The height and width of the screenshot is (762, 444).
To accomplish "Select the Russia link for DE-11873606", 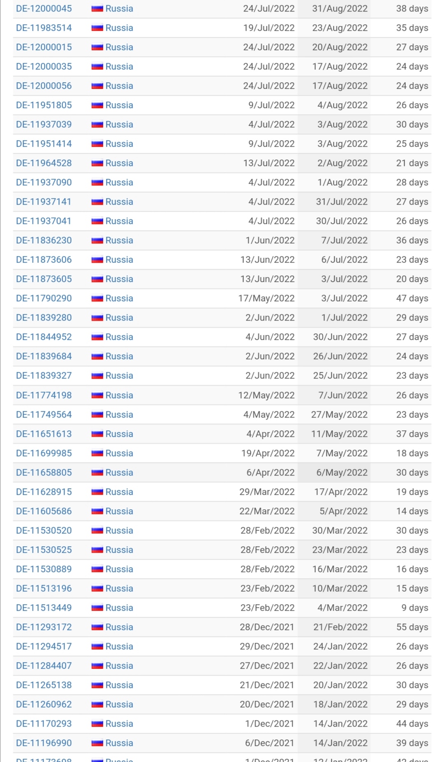I will click(x=119, y=260).
